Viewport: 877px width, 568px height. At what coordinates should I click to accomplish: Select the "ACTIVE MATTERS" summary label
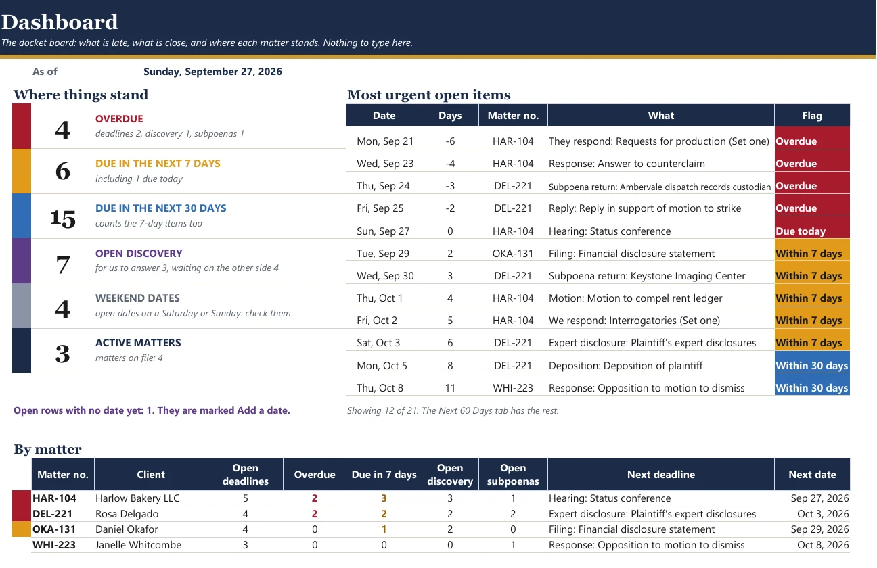[138, 343]
